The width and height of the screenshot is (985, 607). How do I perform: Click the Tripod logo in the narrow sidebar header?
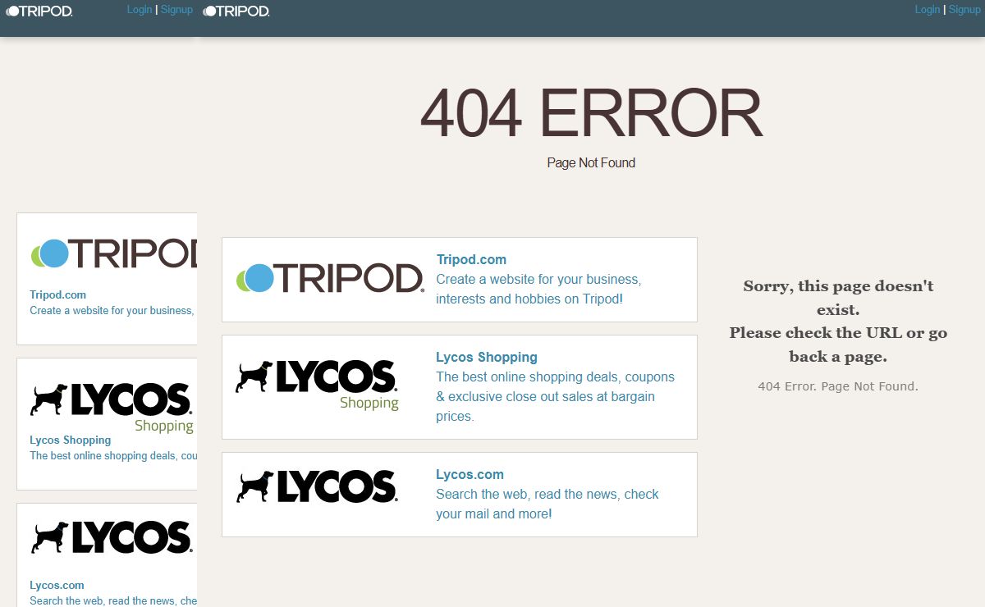[39, 11]
